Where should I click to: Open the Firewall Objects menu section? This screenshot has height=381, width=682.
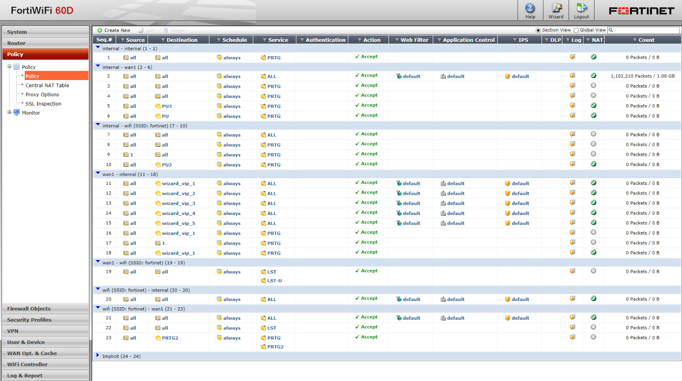46,309
